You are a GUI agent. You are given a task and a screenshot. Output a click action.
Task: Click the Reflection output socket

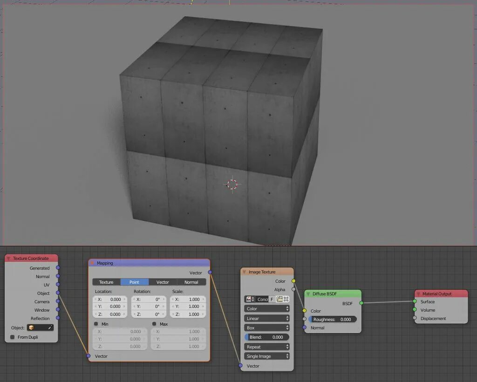pyautogui.click(x=58, y=318)
